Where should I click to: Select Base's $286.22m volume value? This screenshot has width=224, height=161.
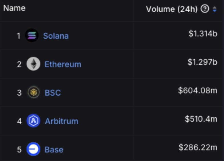coord(198,147)
